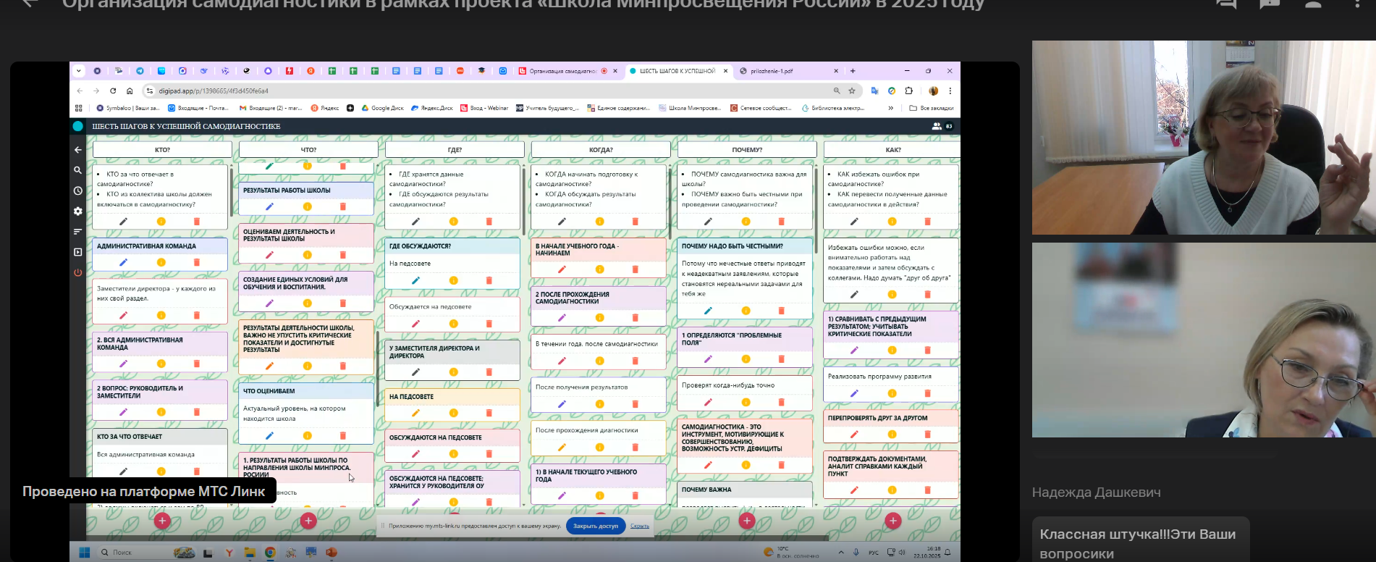Click the back arrow in Digipad sidebar
This screenshot has height=562, width=1376.
[x=77, y=150]
